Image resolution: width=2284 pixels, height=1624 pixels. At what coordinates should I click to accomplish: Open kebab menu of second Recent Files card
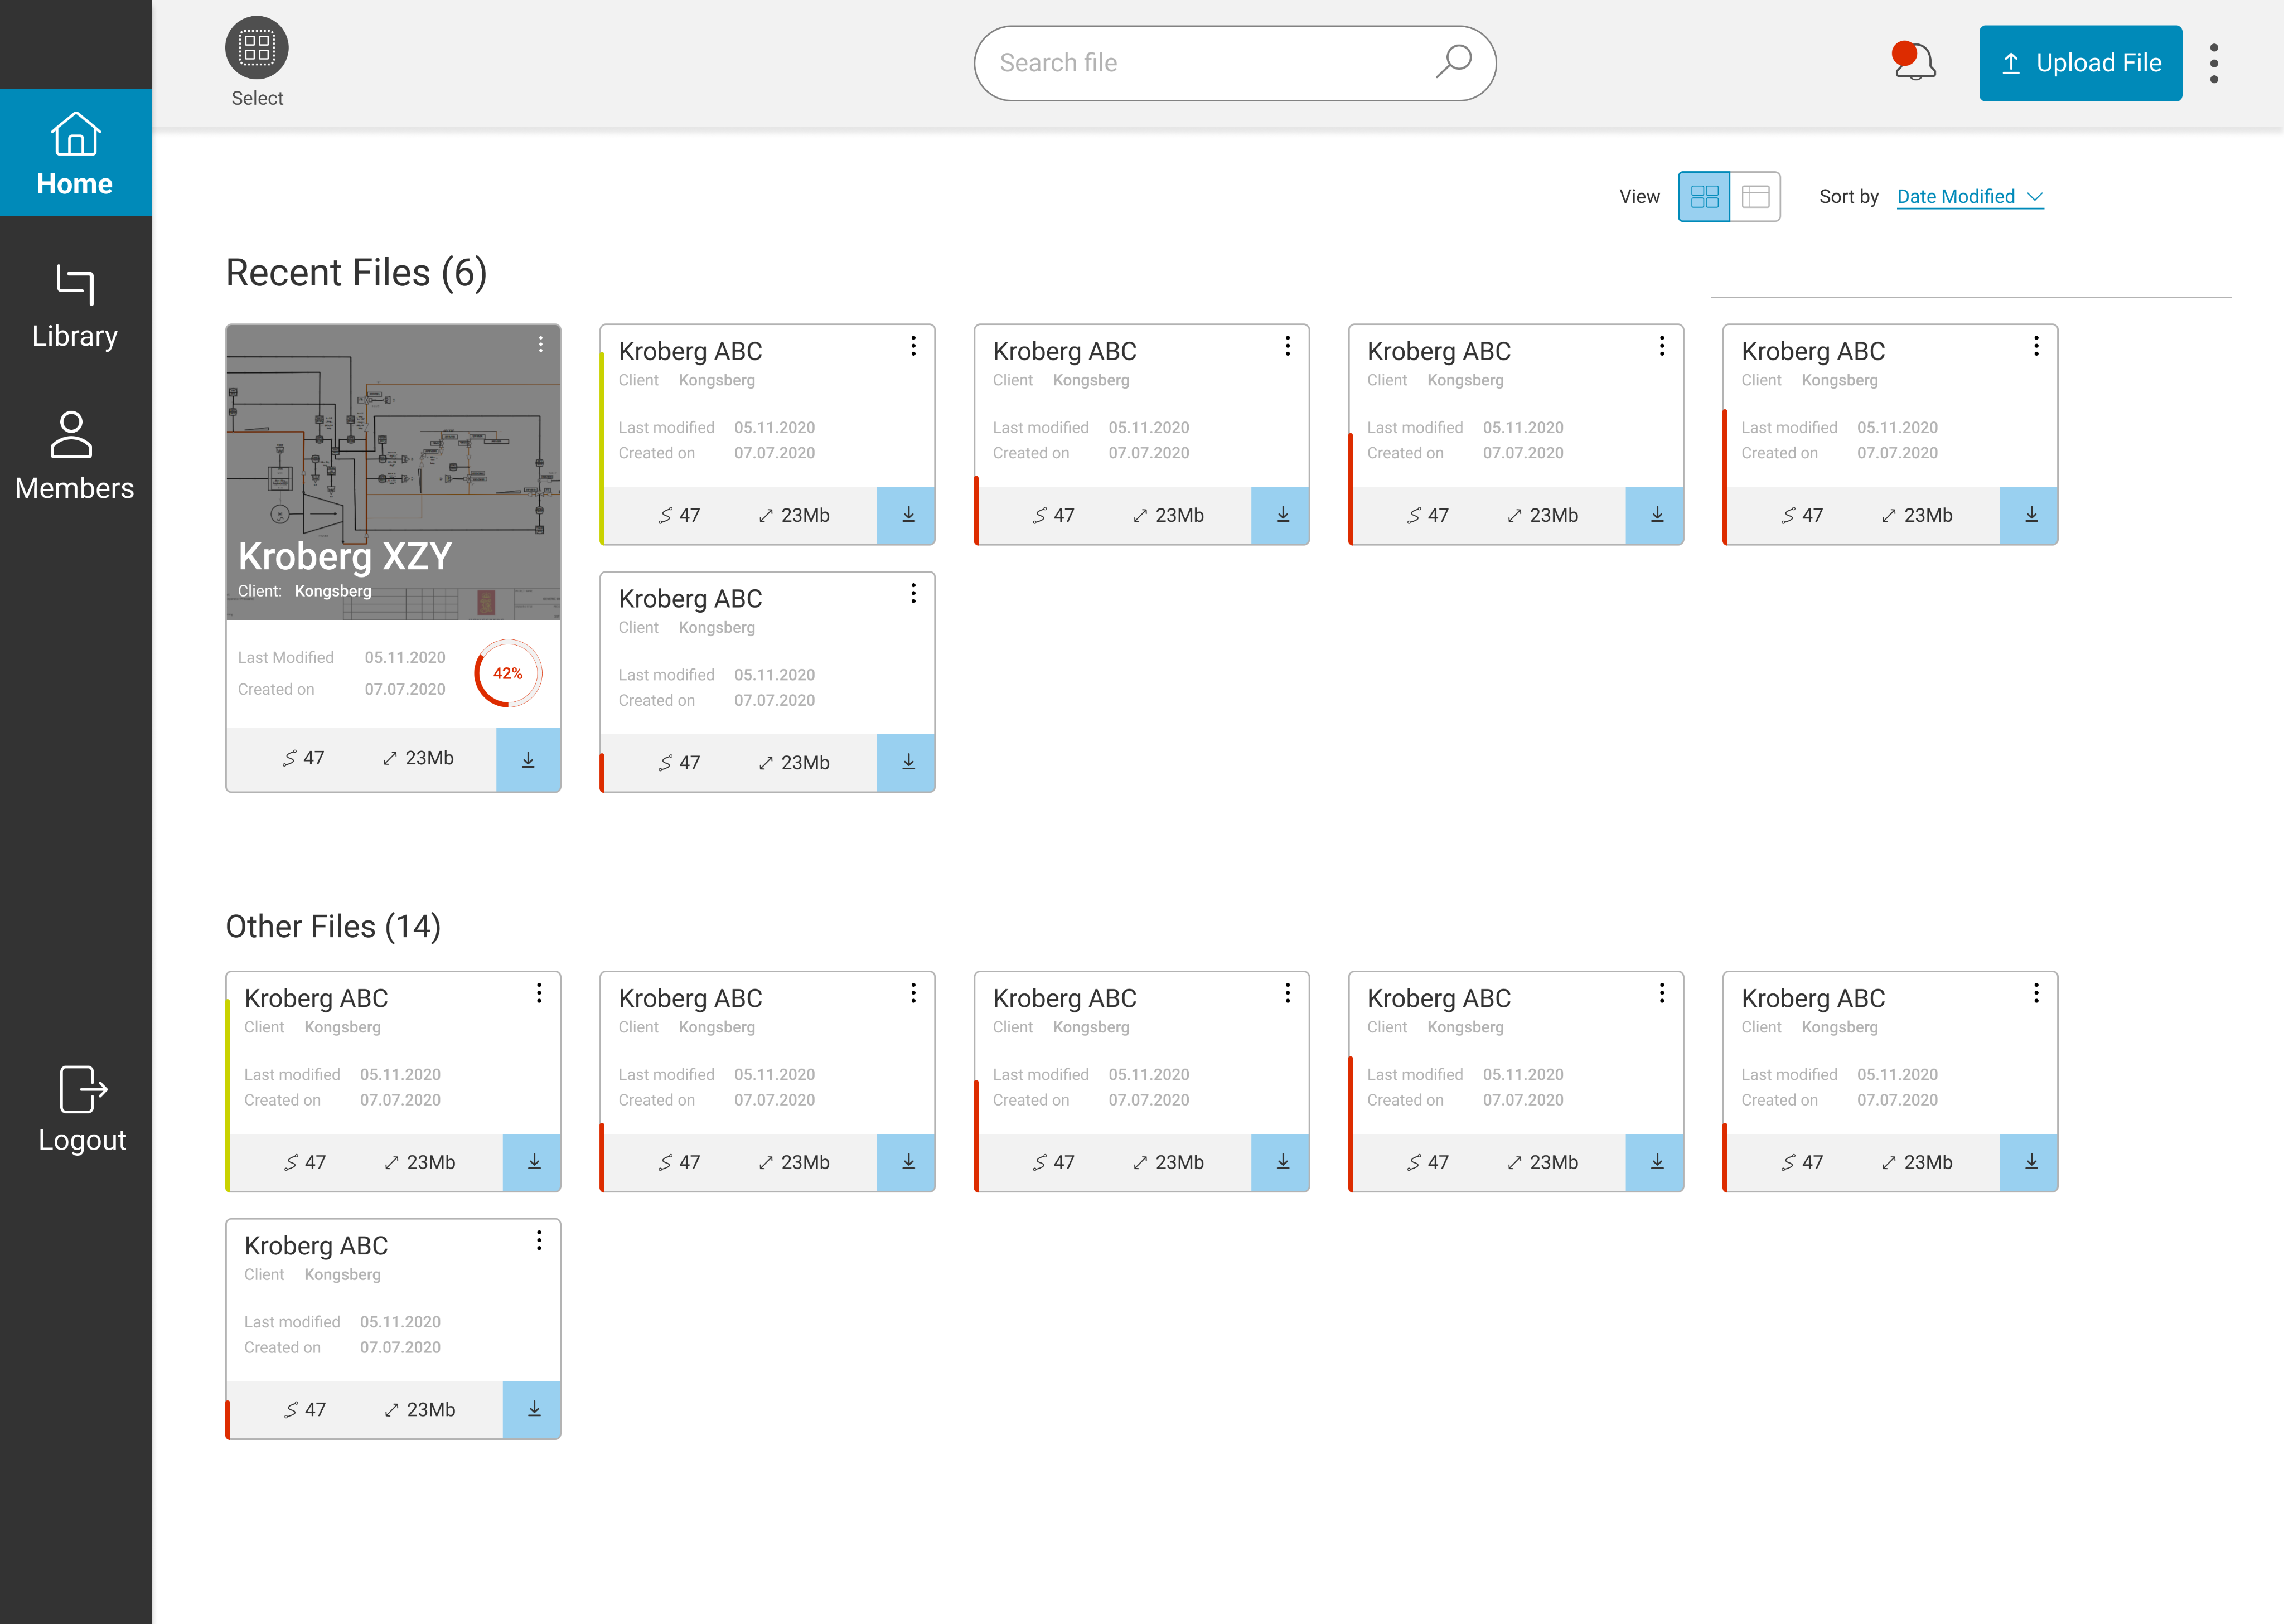913,346
